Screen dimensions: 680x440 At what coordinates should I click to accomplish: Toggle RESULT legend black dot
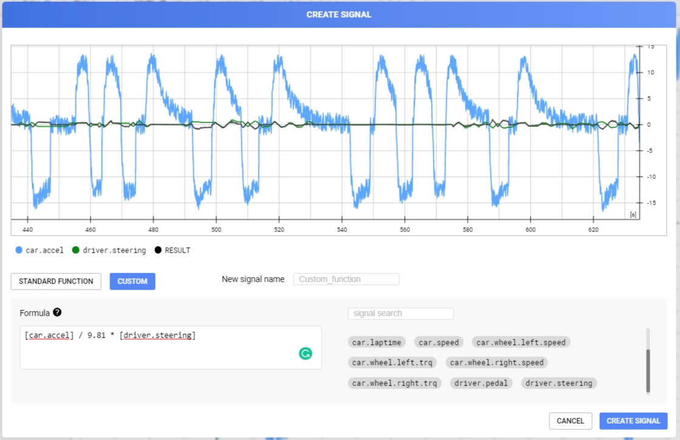(159, 250)
